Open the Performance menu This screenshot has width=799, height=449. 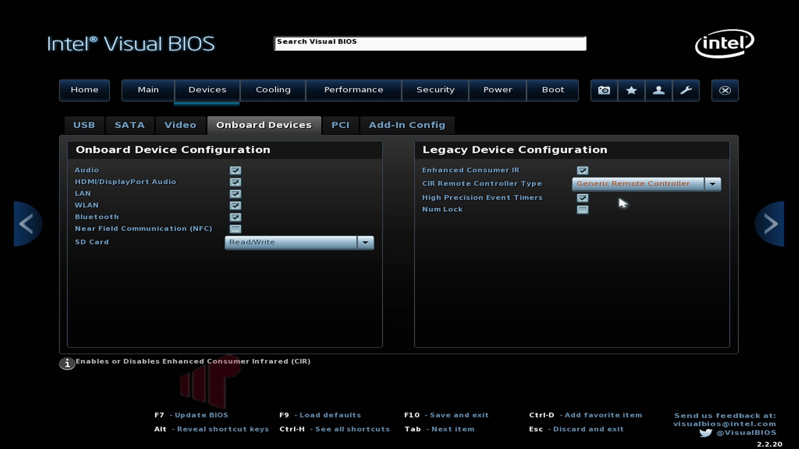click(x=354, y=90)
